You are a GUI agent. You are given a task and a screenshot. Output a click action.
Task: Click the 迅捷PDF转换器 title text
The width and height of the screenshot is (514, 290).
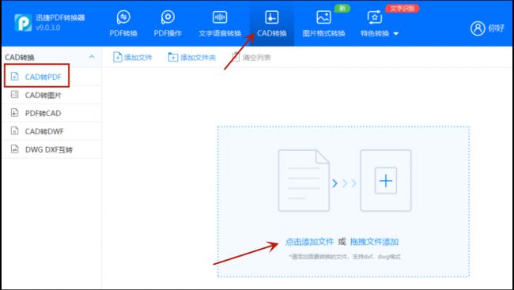(x=60, y=17)
